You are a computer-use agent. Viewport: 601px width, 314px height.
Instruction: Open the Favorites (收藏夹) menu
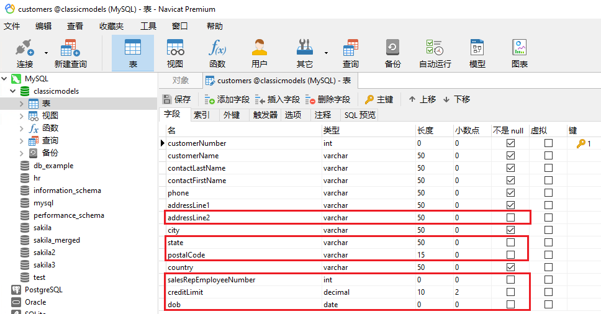[112, 26]
